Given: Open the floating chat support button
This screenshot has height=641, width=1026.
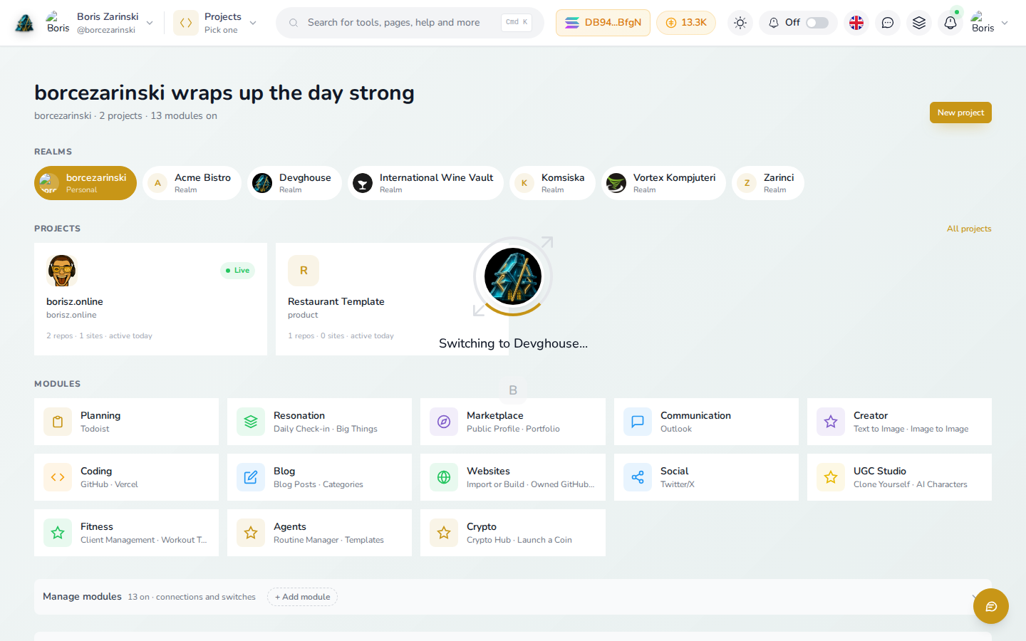Looking at the screenshot, I should coord(991,606).
